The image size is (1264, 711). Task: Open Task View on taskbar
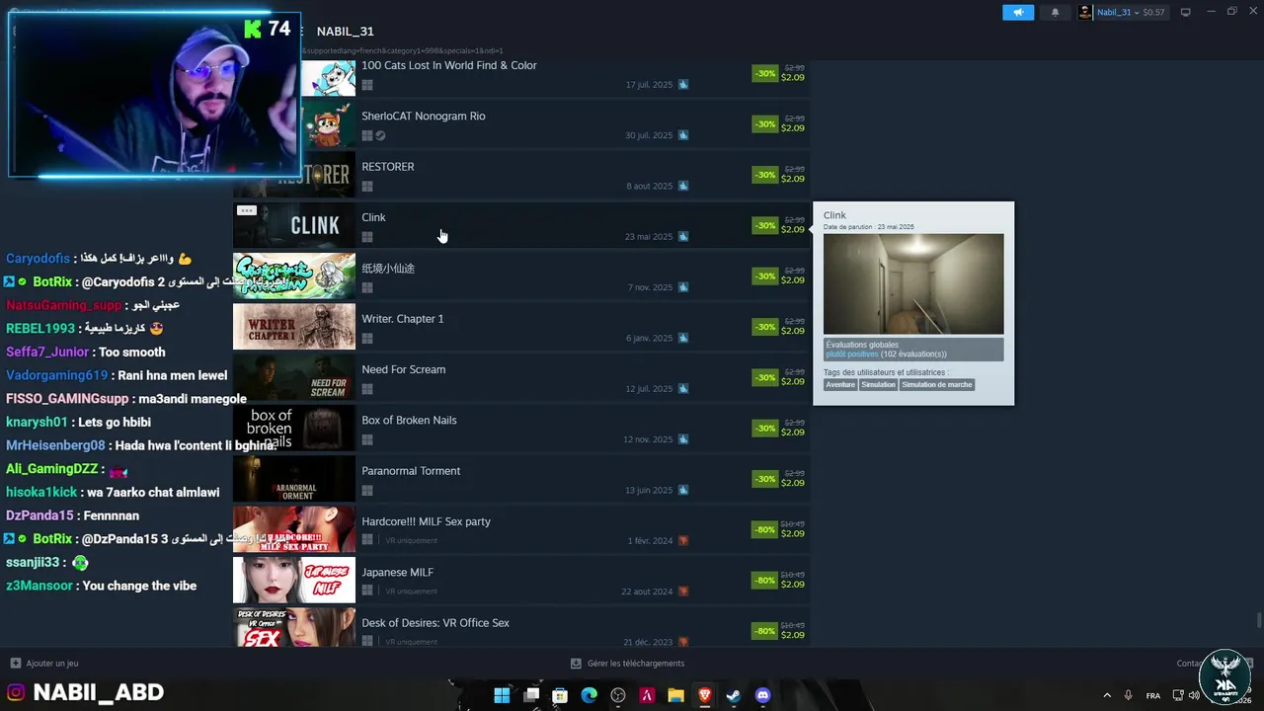click(531, 695)
